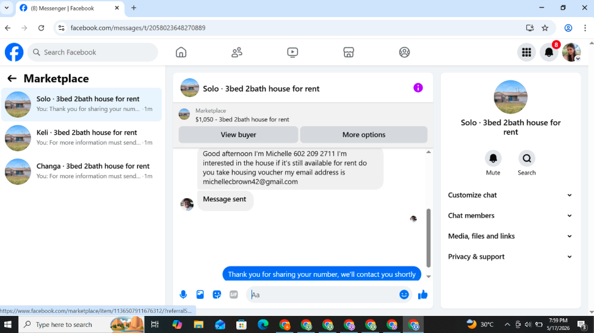Screen dimensions: 594x333
Task: Open the purple conversation information icon
Action: (418, 88)
